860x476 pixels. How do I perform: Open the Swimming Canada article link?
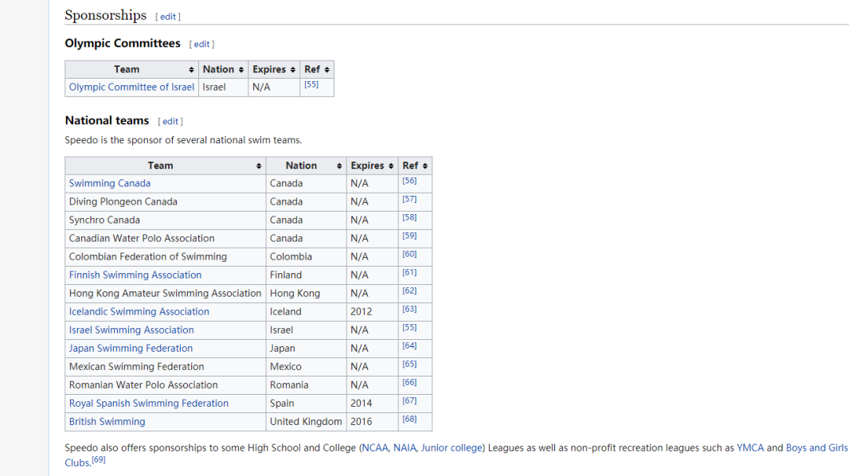110,184
